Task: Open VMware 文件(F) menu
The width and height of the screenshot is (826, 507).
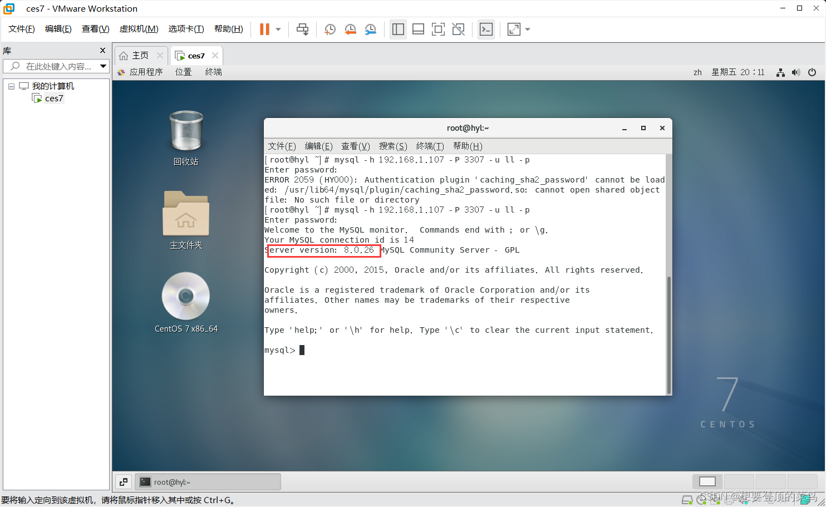Action: 21,29
